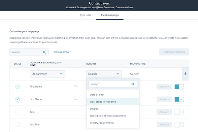
Task: Click the Custom mapping type text
Action: click(x=135, y=74)
